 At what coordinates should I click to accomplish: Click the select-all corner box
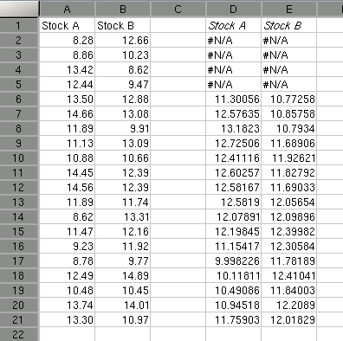(19, 9)
